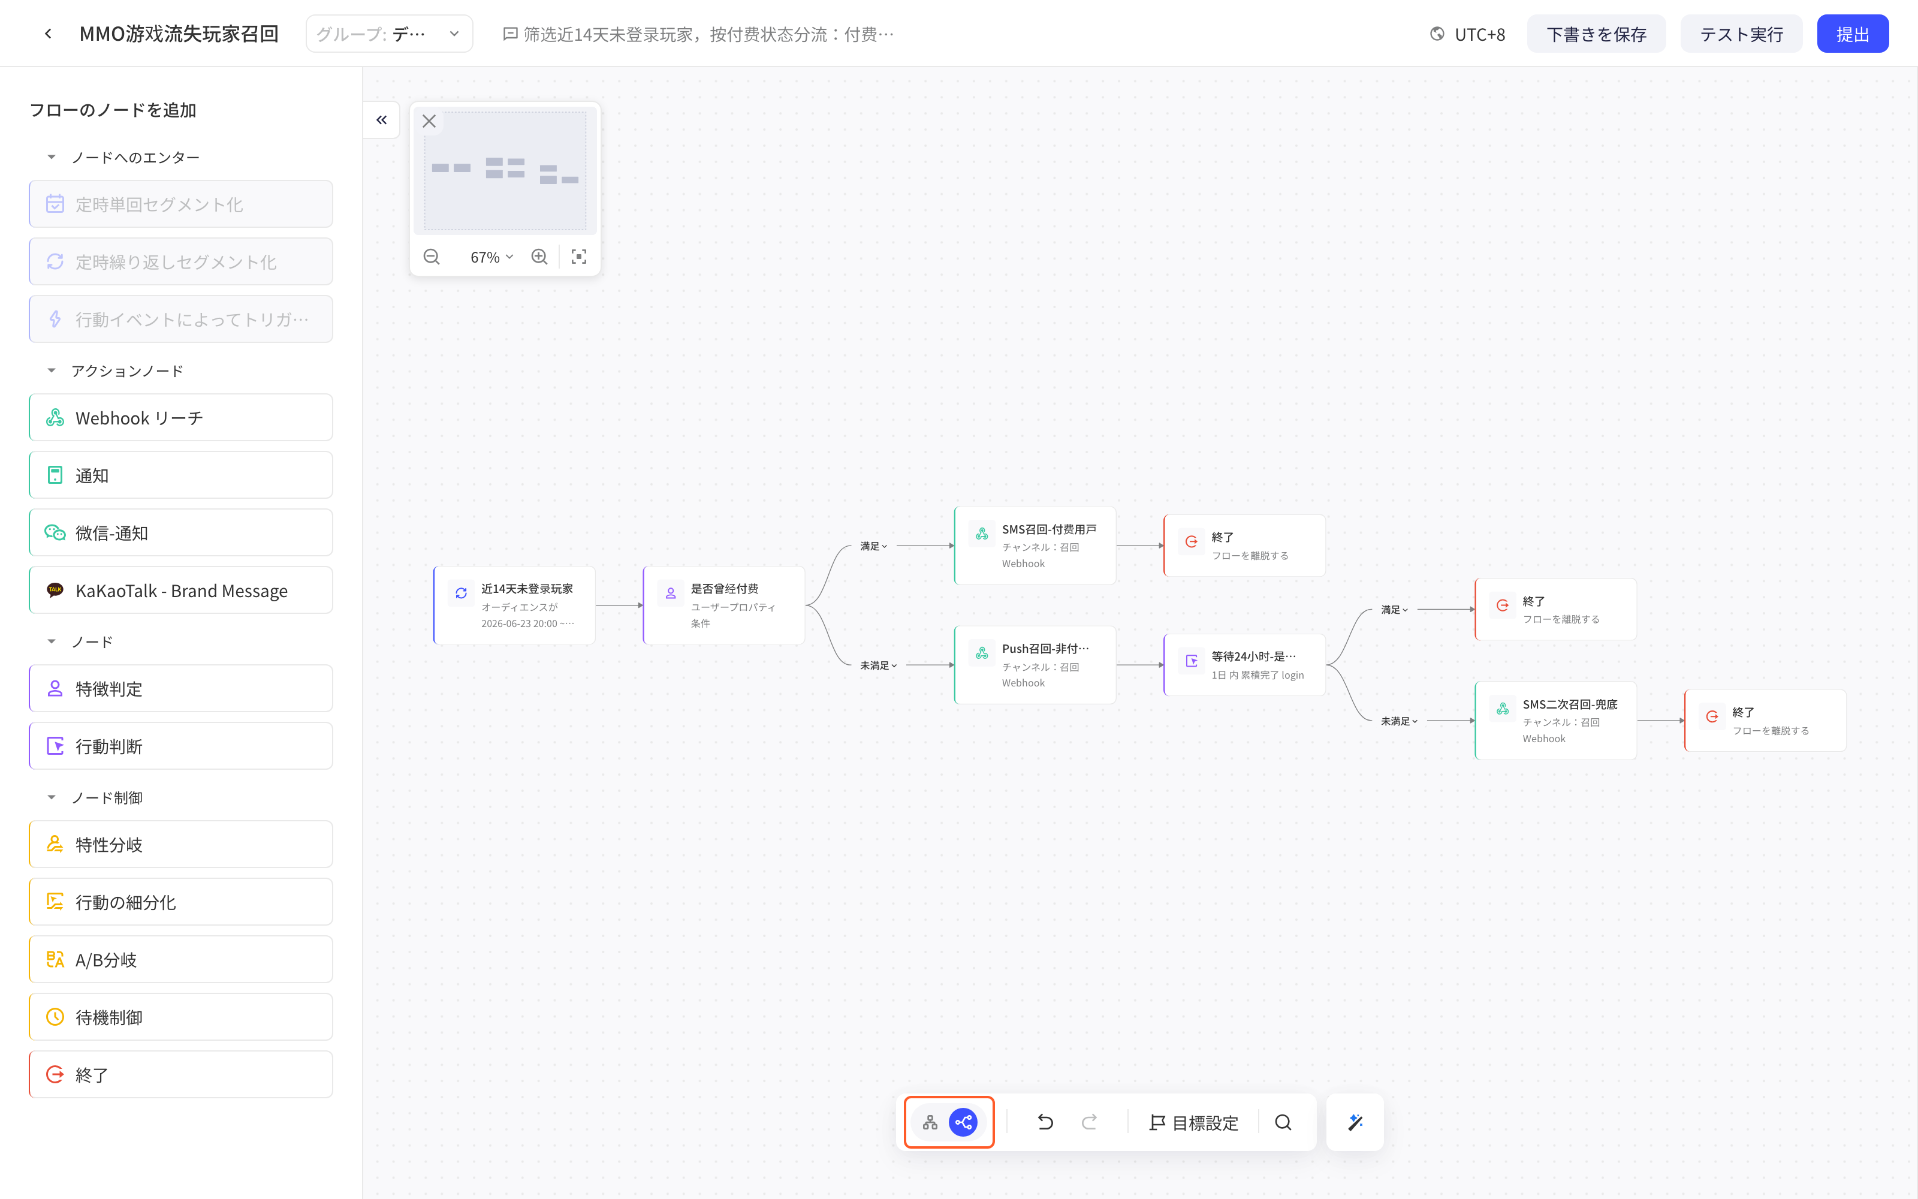Add a 行動判断 node

[180, 746]
